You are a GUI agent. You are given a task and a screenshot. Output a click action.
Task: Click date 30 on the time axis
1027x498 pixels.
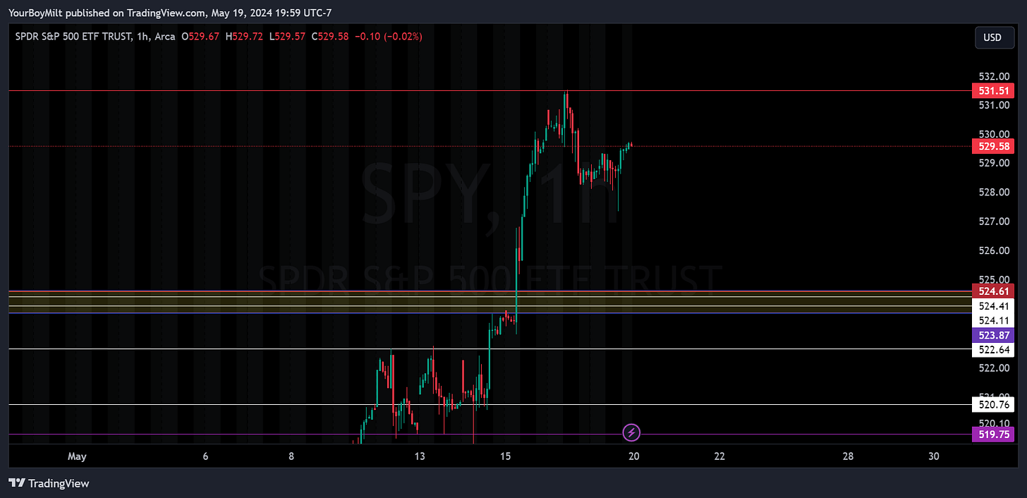click(934, 456)
